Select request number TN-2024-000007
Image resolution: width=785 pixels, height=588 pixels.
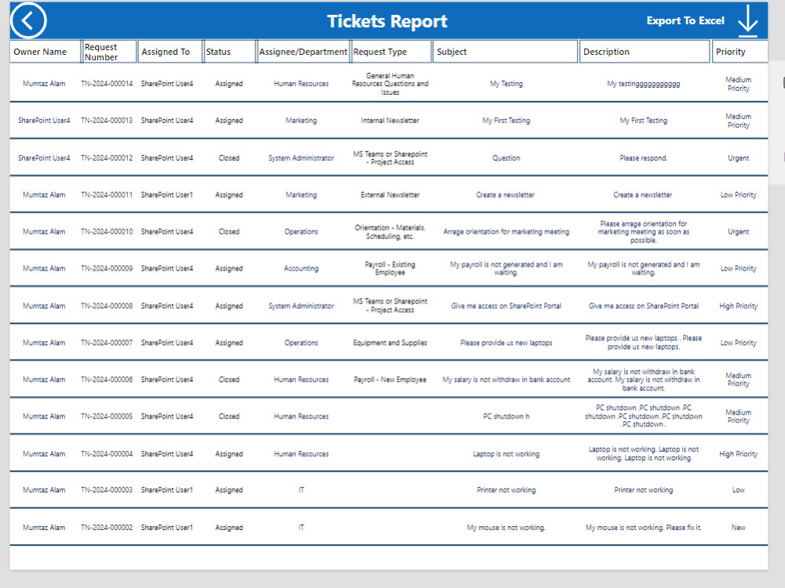[x=107, y=343]
